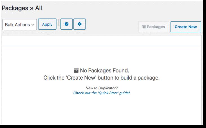Follow the 'Quick Start' guide link

(x=102, y=93)
